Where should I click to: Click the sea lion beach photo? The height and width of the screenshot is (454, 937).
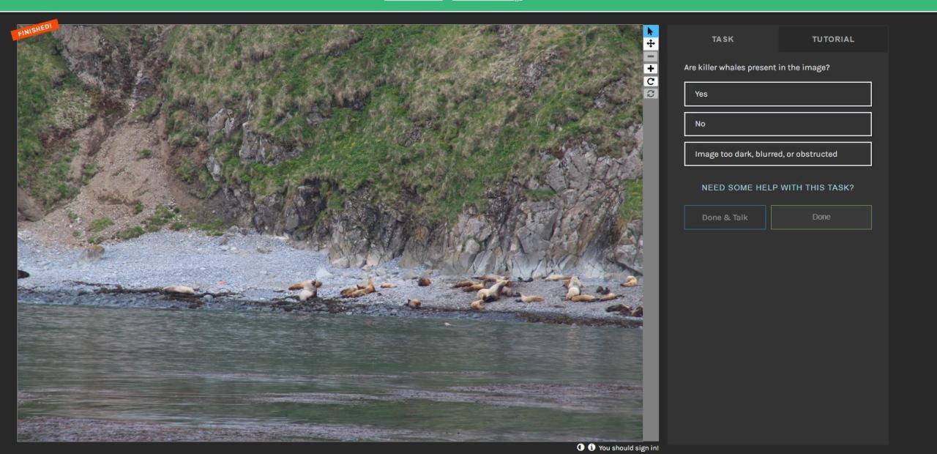pos(330,233)
